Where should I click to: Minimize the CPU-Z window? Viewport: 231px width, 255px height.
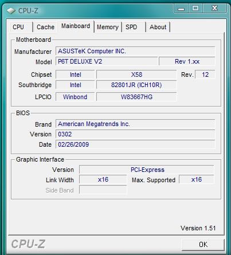[x=181, y=9]
